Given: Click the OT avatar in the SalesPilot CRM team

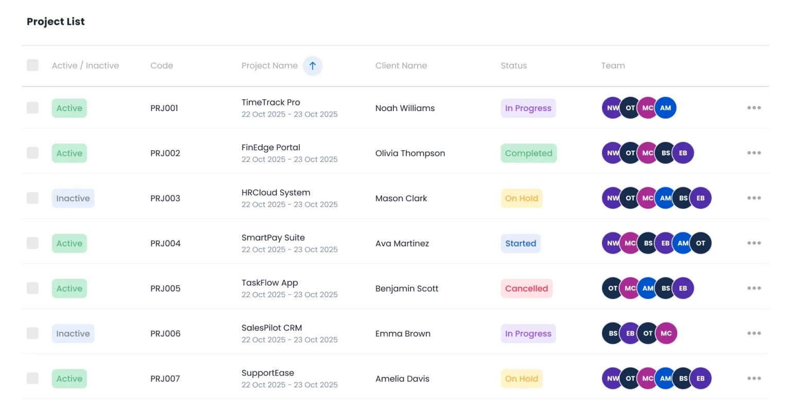Looking at the screenshot, I should [647, 333].
